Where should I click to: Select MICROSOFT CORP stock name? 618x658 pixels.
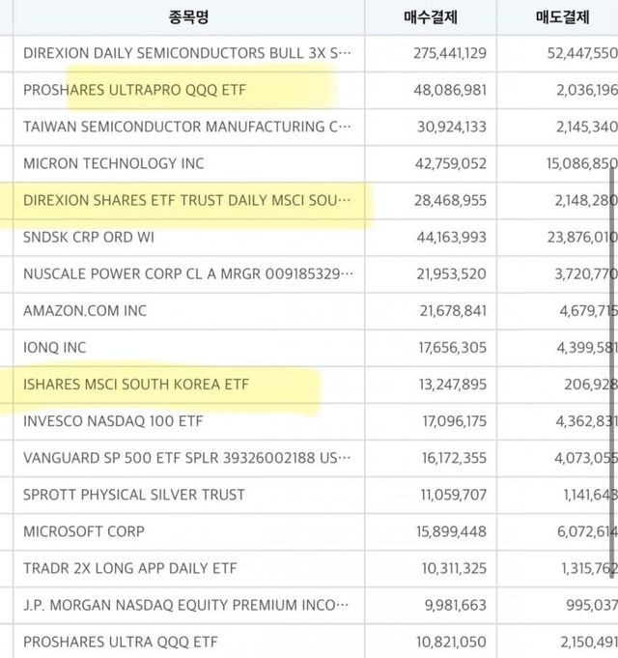84,530
